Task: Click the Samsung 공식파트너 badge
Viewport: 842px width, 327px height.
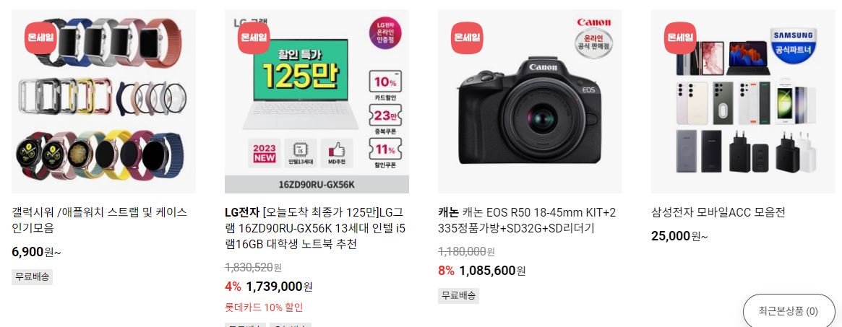Action: [793, 44]
